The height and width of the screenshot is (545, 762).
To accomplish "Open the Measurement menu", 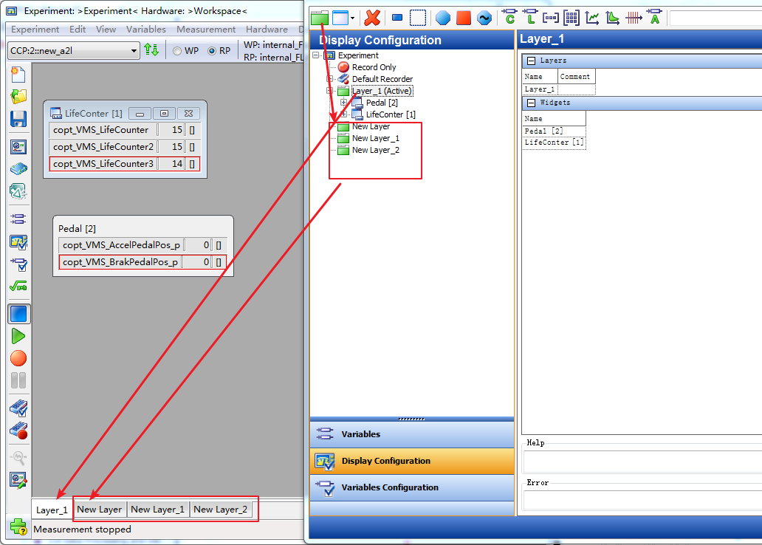I will point(206,30).
